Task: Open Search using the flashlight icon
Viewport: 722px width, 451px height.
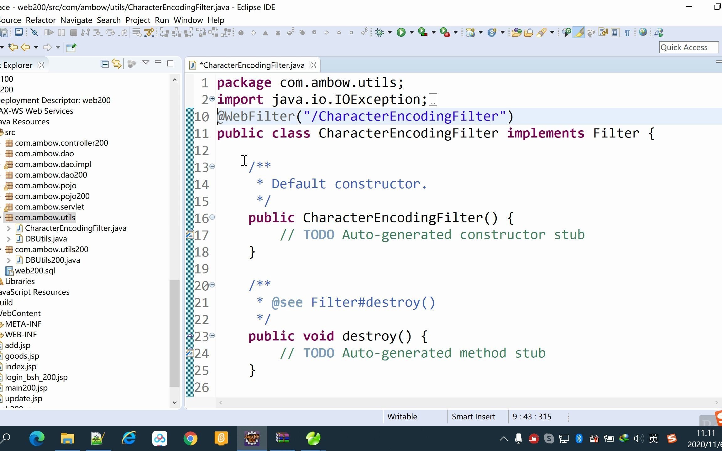Action: [542, 32]
